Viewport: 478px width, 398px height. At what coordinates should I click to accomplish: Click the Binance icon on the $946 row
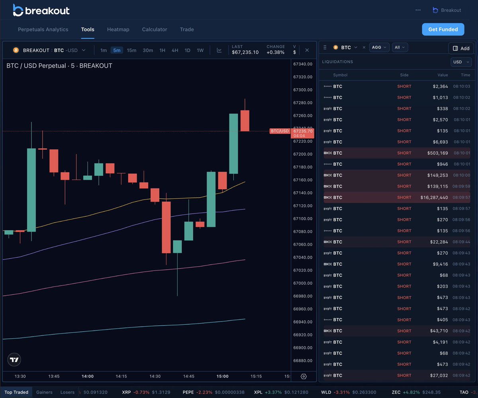(327, 164)
